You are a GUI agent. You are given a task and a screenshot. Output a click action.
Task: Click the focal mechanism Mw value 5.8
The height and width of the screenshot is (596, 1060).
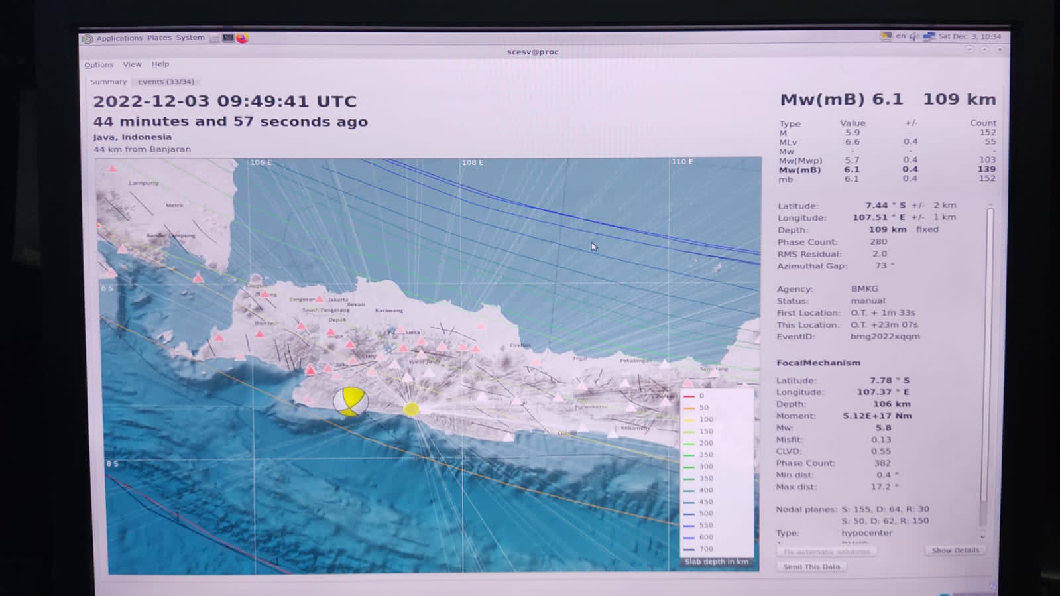click(883, 428)
